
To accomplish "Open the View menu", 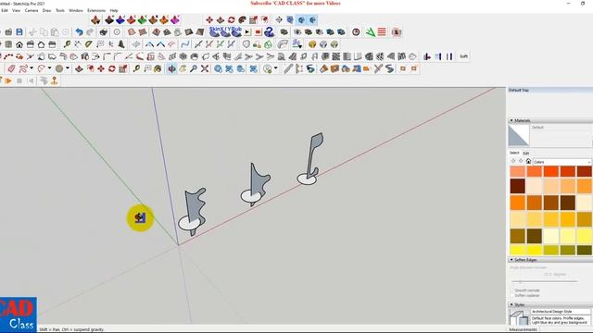I will point(17,10).
